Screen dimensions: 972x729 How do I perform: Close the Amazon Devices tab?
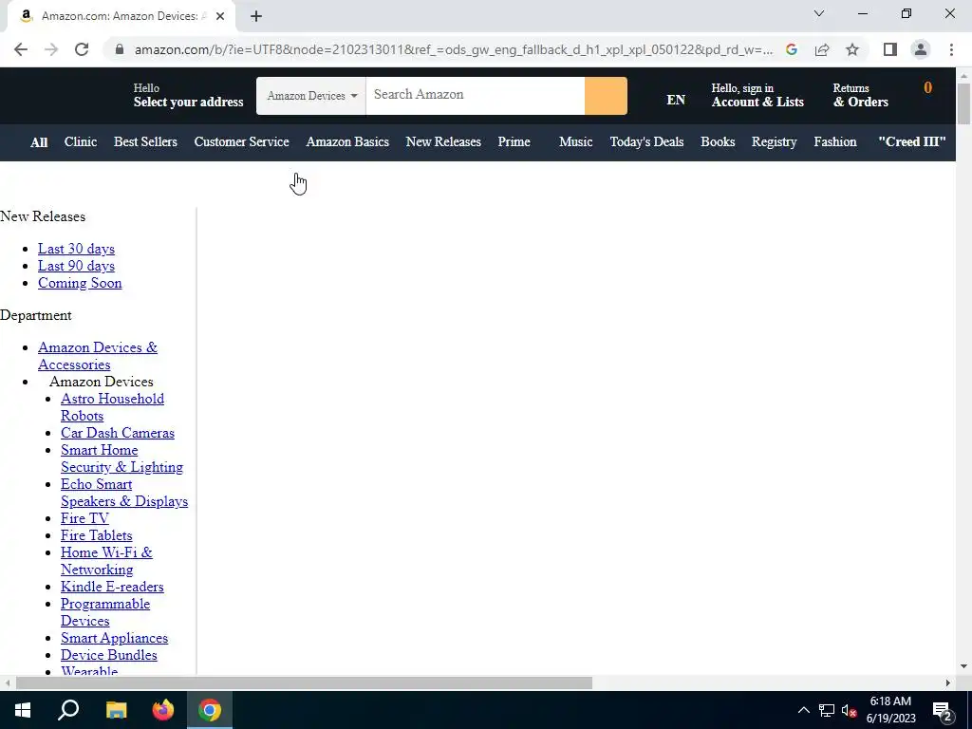(220, 16)
